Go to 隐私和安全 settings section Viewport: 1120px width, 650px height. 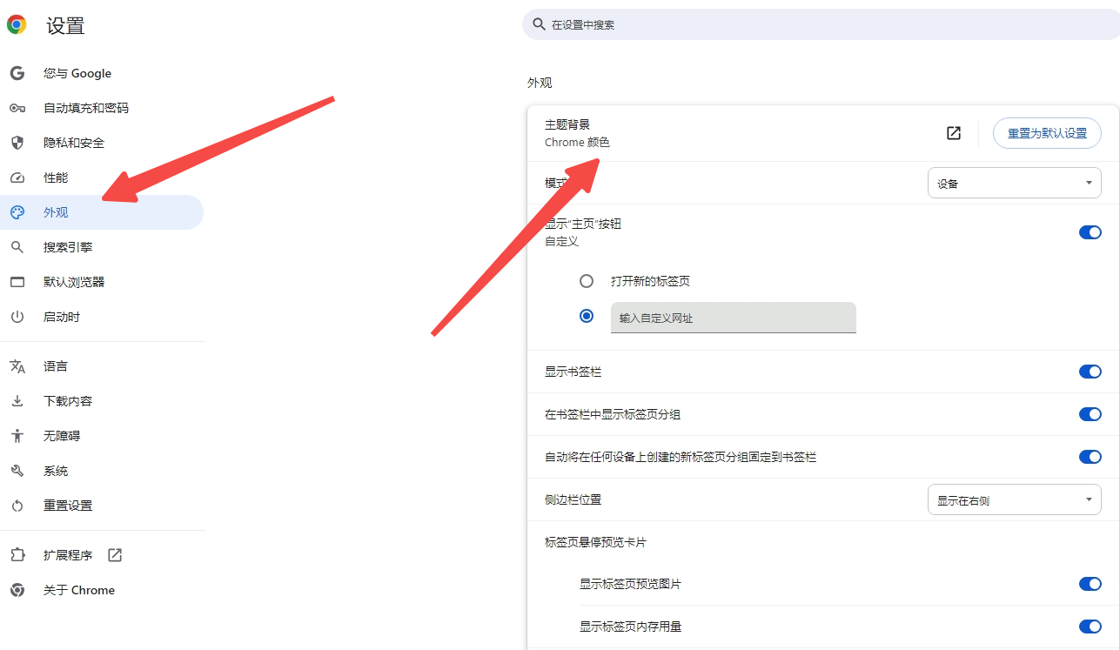[102, 143]
